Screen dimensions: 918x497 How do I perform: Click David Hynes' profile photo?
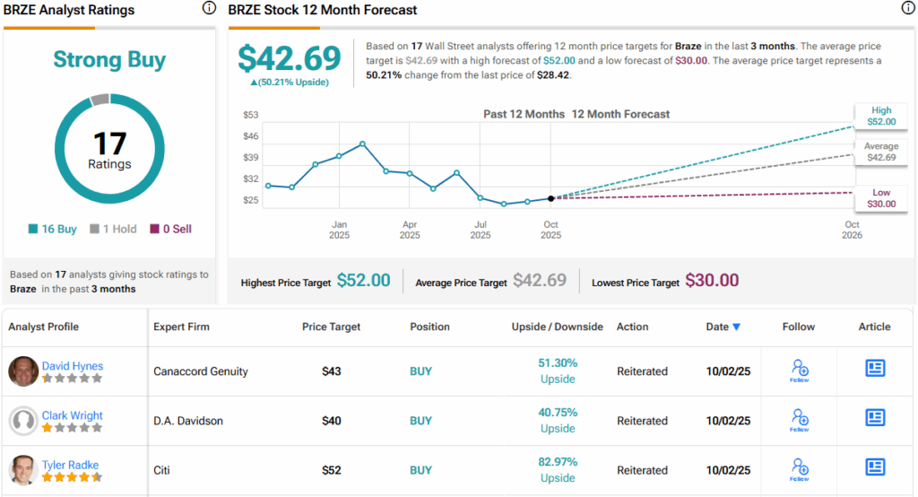pos(23,371)
